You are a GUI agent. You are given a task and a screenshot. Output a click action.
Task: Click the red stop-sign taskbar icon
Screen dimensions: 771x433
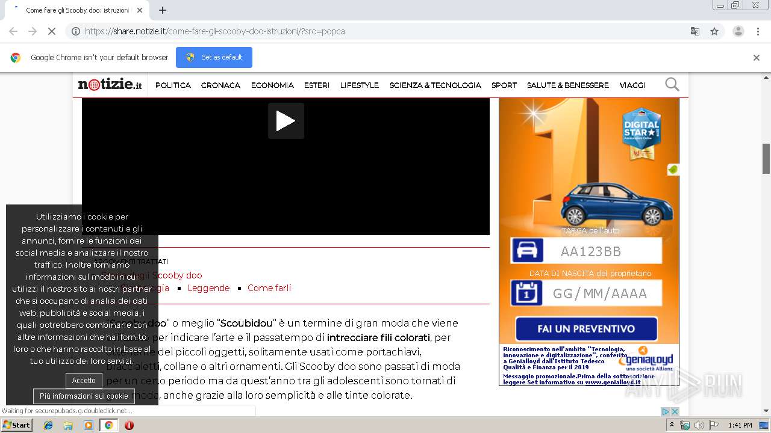point(129,425)
